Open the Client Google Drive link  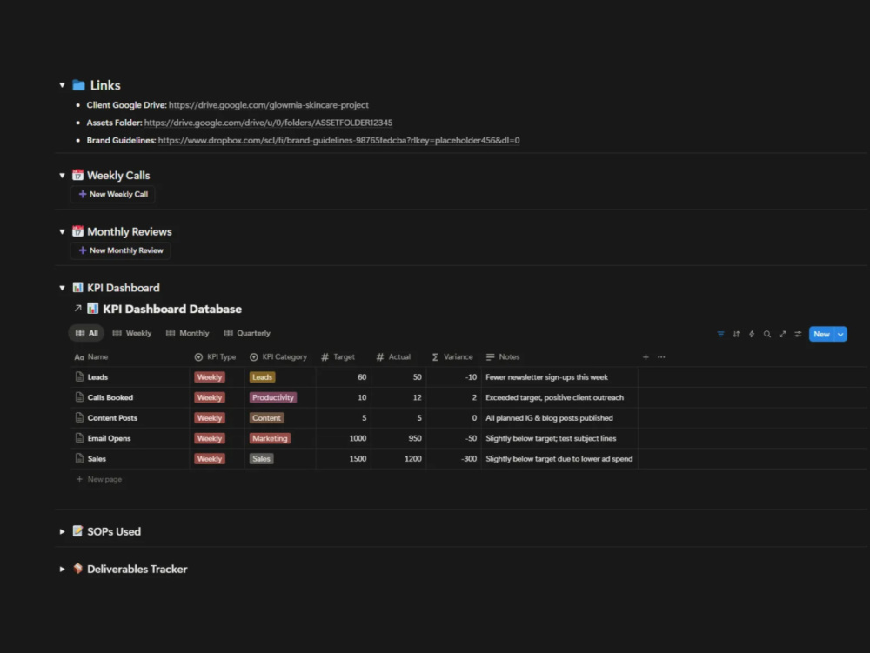(x=269, y=104)
